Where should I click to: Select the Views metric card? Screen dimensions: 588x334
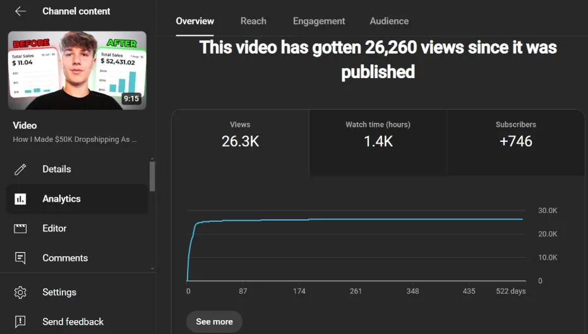click(241, 142)
